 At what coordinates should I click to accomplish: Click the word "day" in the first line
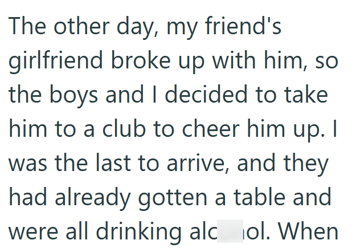(x=121, y=27)
